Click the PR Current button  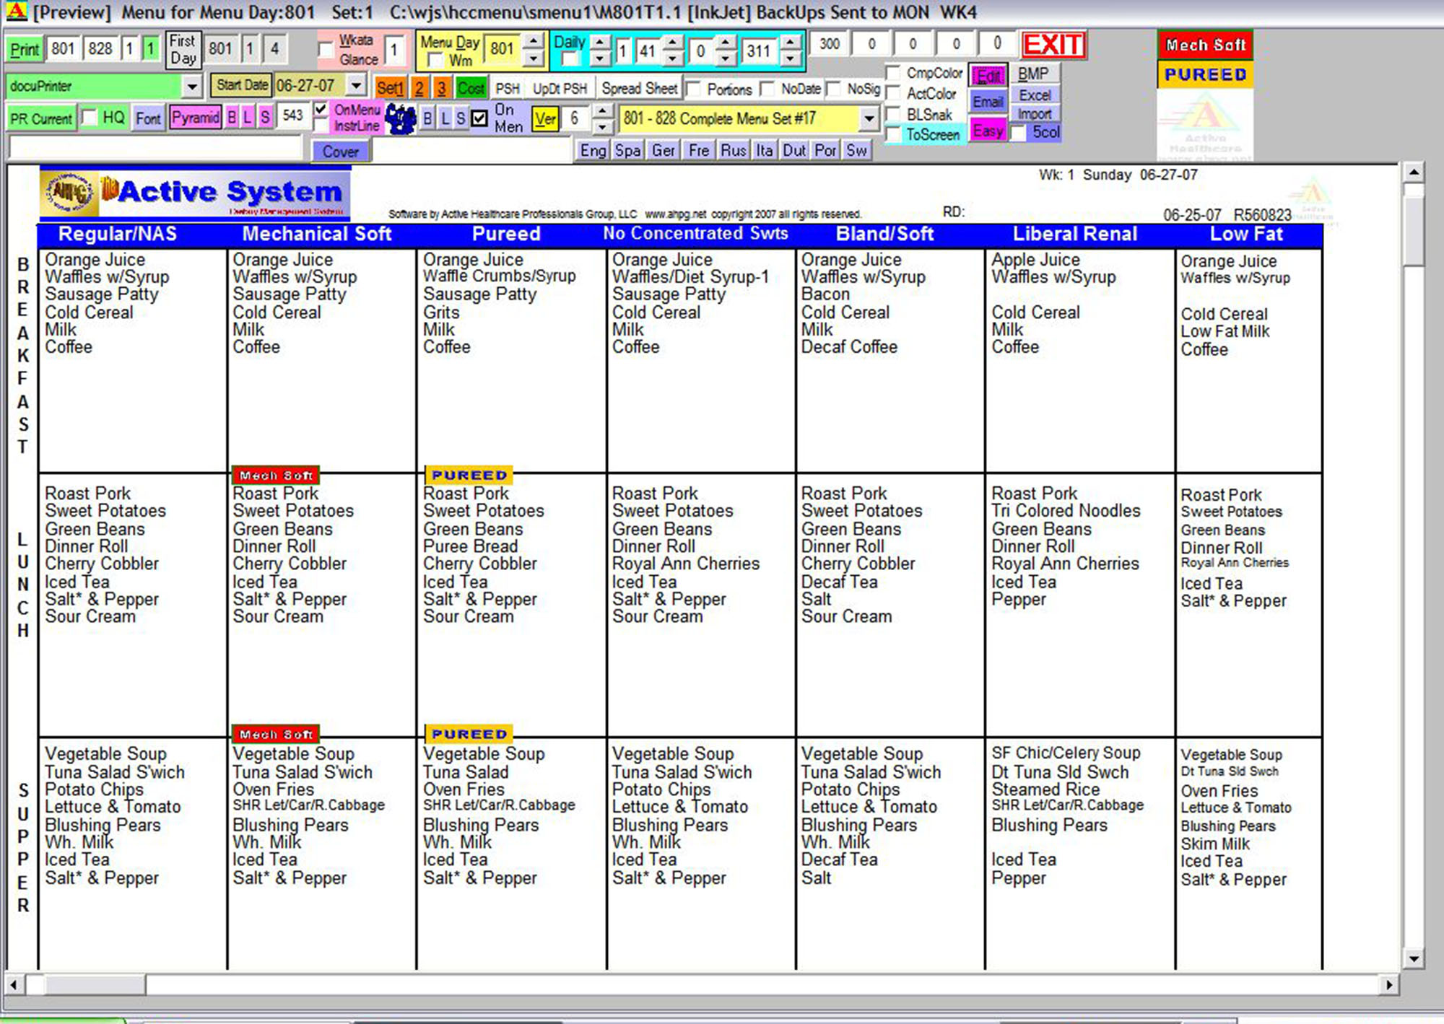[x=41, y=118]
